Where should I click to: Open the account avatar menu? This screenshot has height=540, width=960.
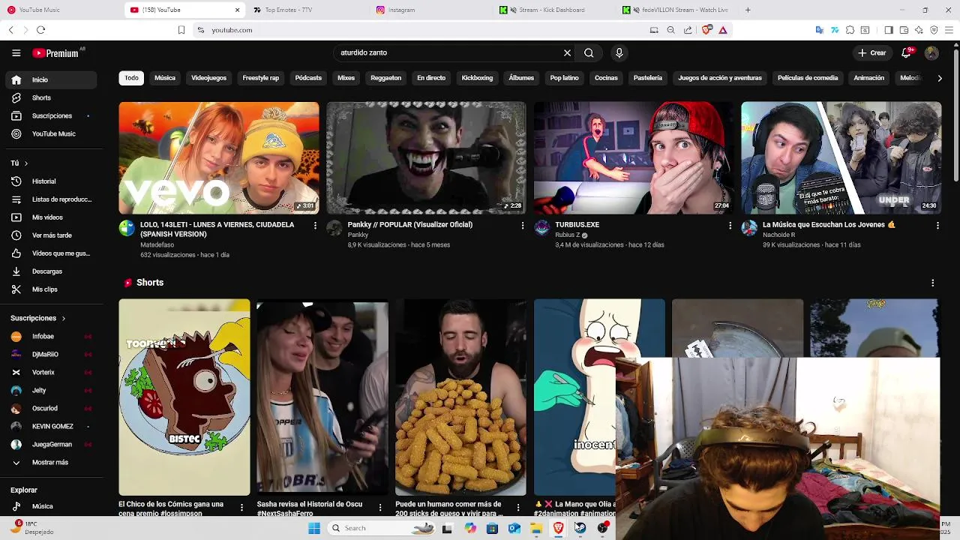(x=931, y=53)
